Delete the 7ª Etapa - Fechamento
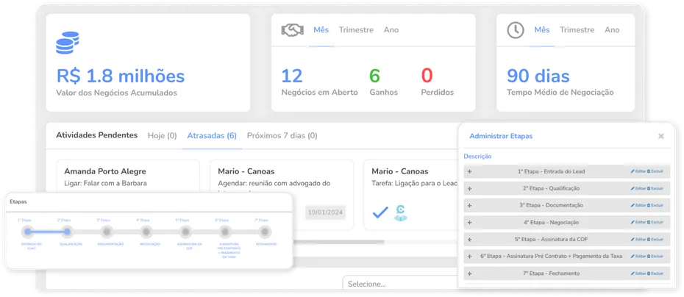This screenshot has height=297, width=684. point(655,273)
